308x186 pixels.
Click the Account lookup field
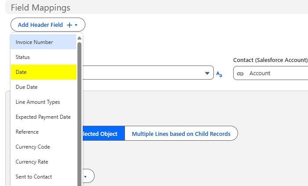(271, 73)
